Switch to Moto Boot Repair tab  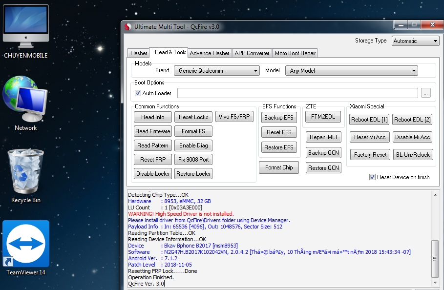[x=295, y=53]
